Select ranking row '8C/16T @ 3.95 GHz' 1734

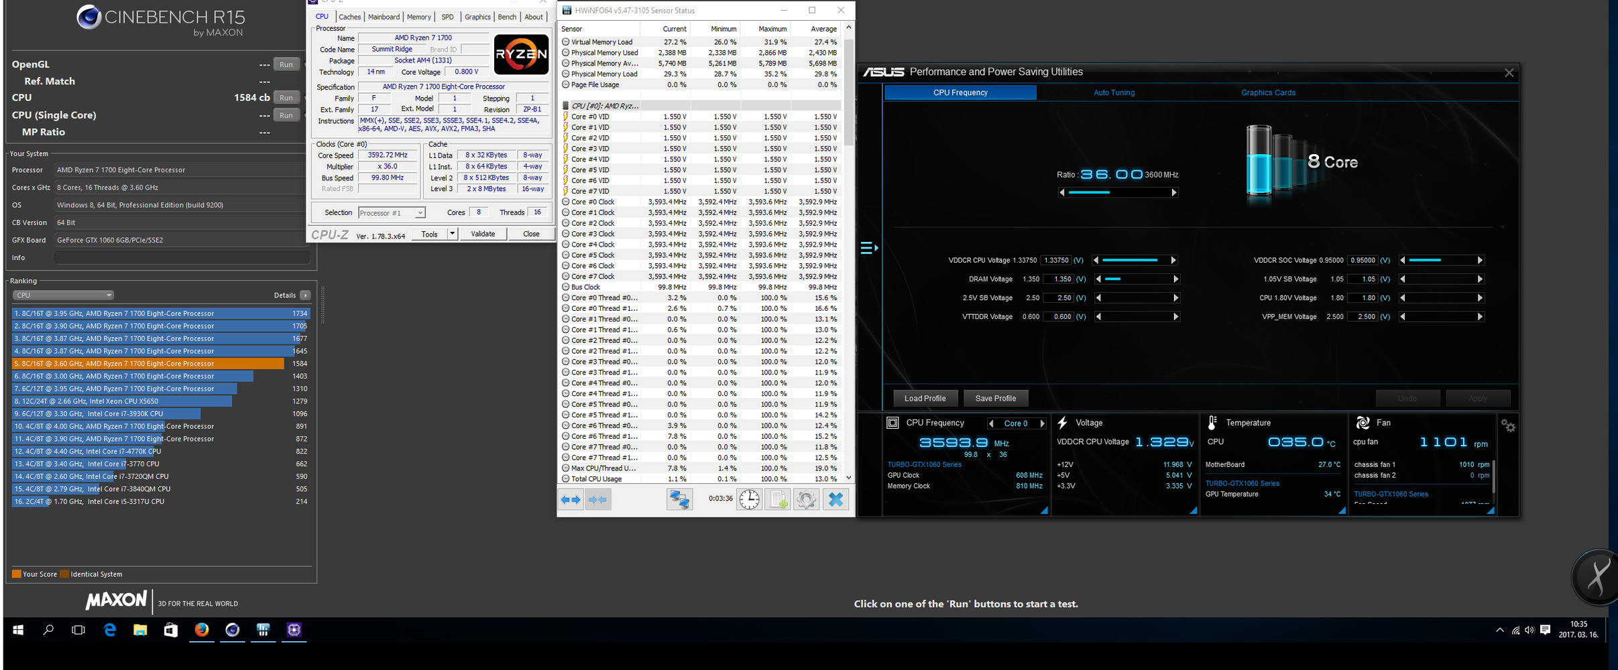(x=161, y=314)
